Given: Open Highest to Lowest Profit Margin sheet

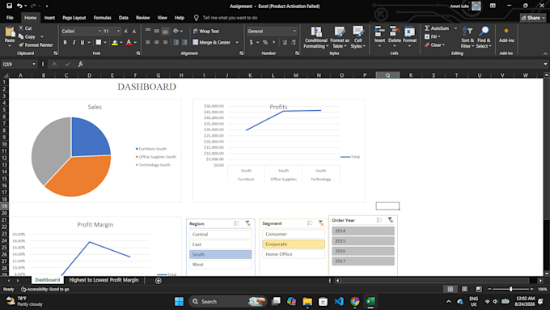Looking at the screenshot, I should (104, 280).
